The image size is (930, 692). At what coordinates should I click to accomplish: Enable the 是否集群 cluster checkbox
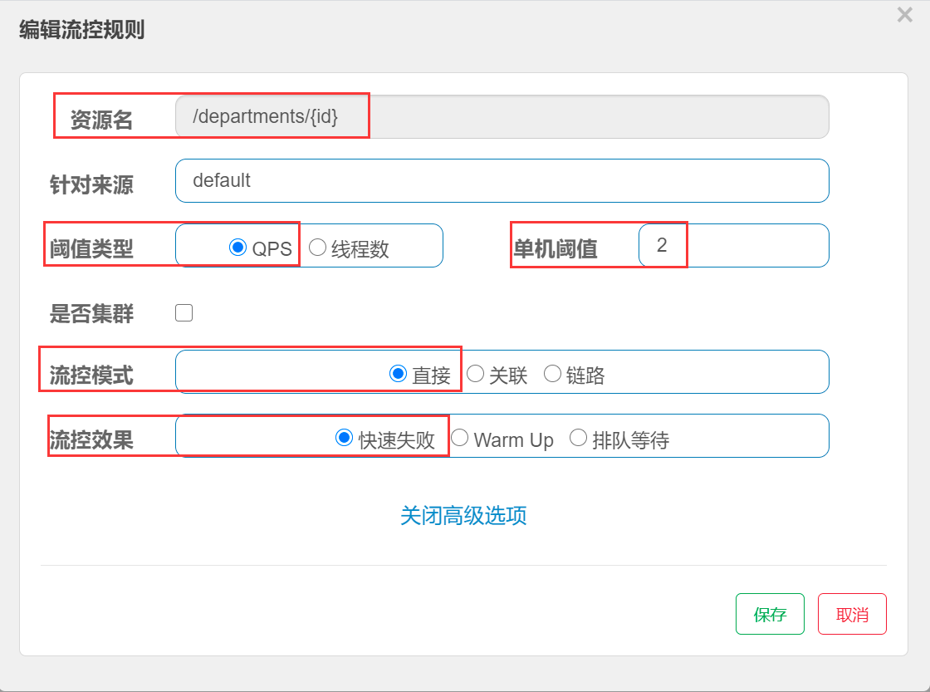(x=184, y=312)
